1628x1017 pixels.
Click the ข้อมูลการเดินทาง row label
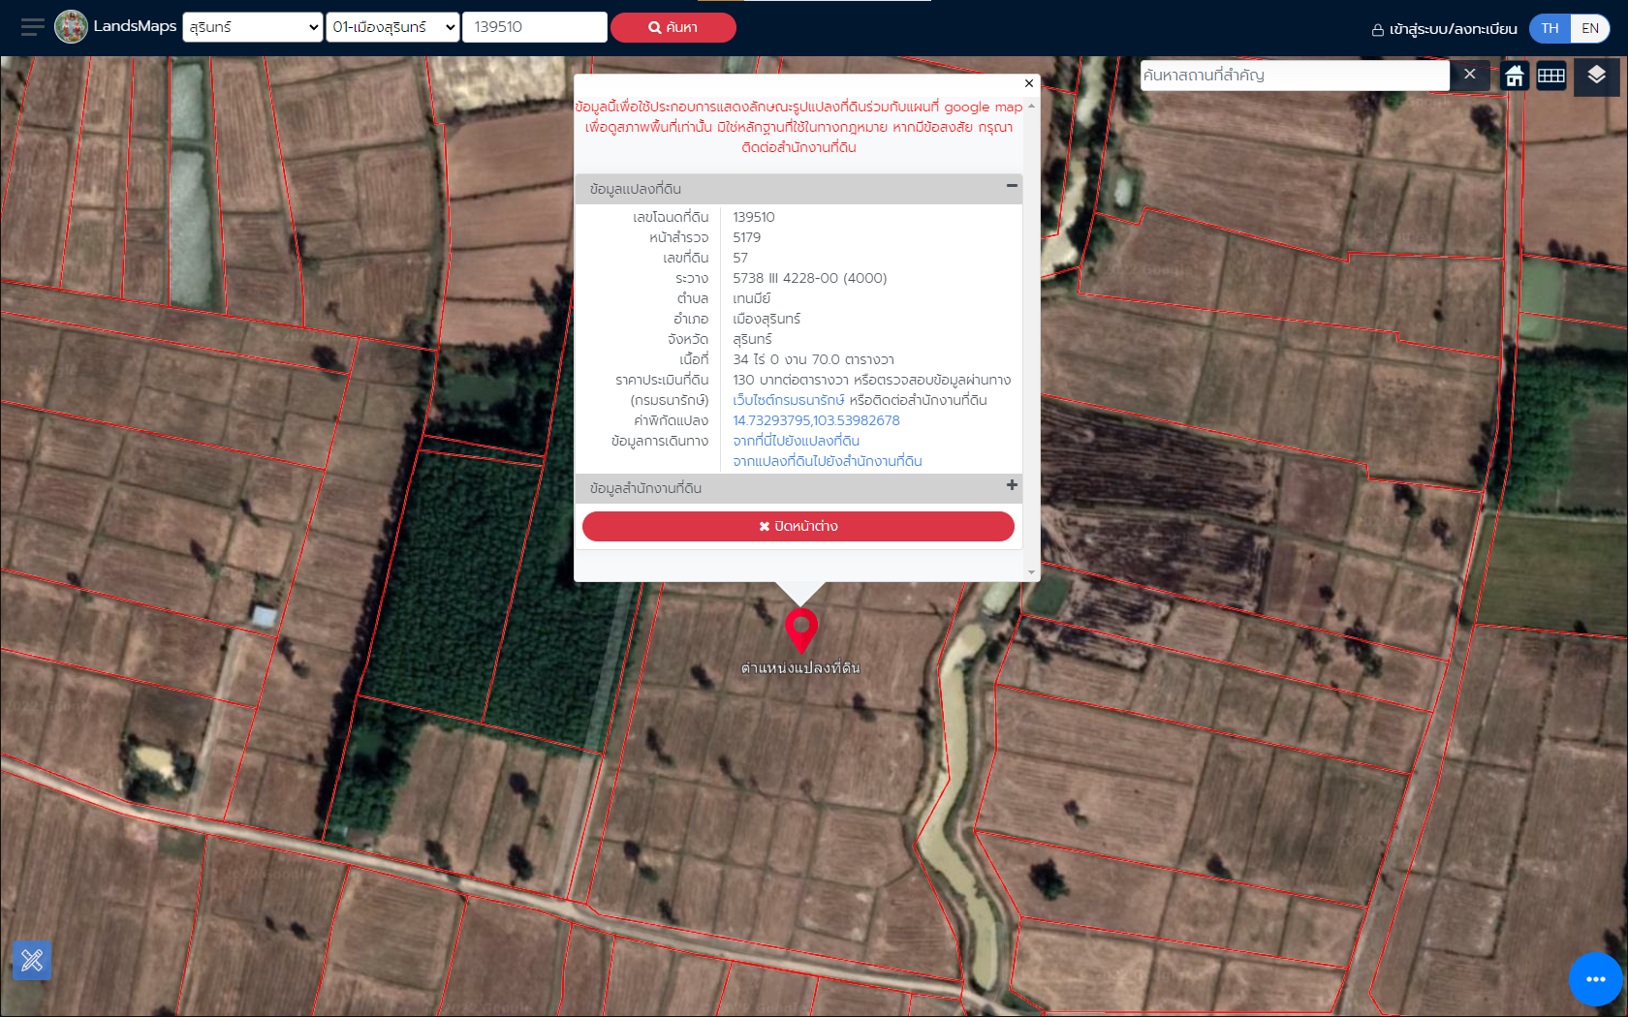tap(659, 441)
